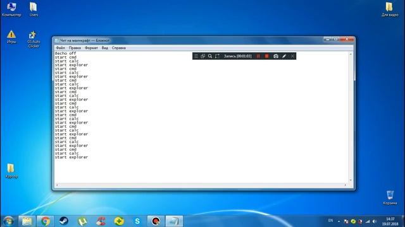This screenshot has height=227, width=405.
Task: Open the screen recorder taskbar button
Action: pyautogui.click(x=156, y=221)
